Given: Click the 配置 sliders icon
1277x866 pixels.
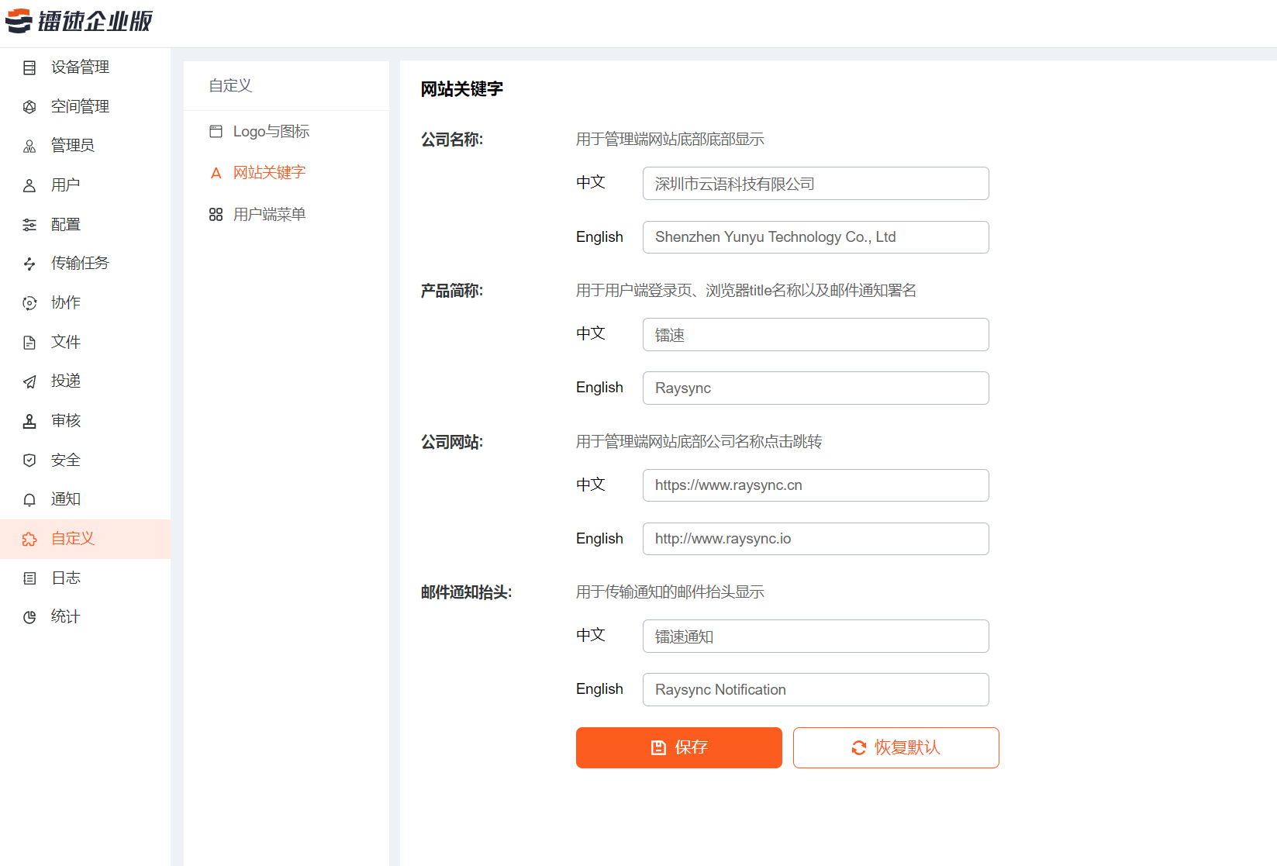Looking at the screenshot, I should [x=29, y=225].
